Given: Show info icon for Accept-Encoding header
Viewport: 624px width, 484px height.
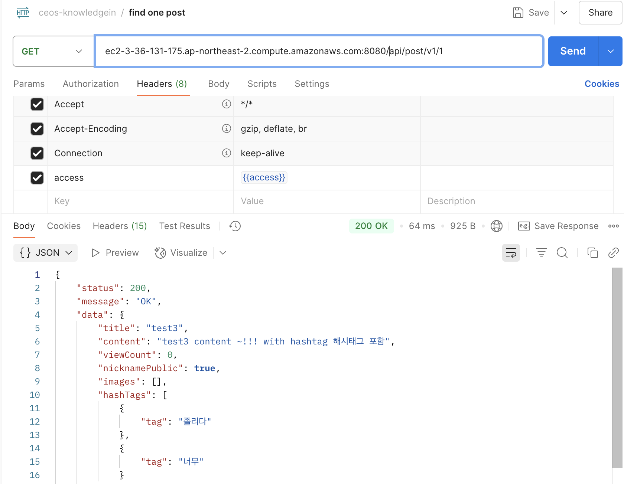Looking at the screenshot, I should [226, 128].
